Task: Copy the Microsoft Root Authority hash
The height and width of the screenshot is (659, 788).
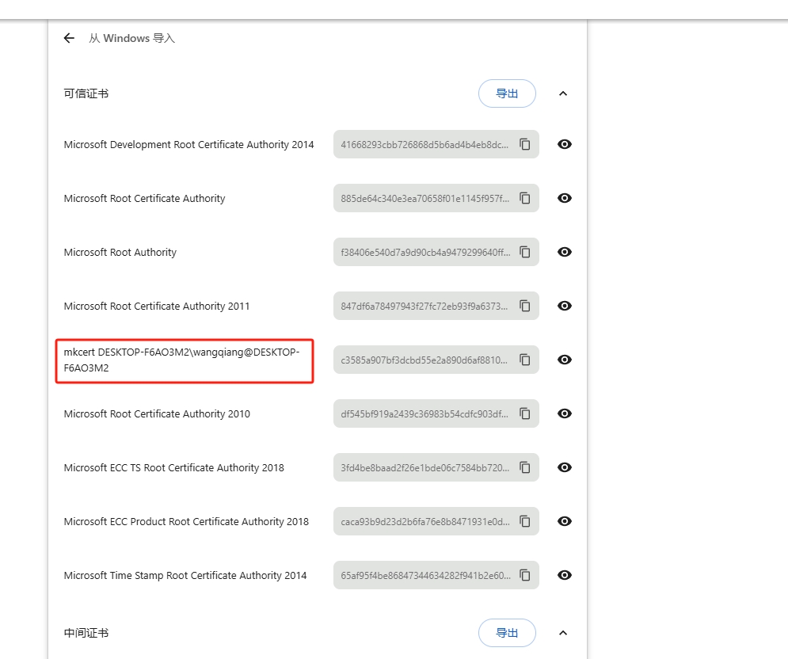Action: point(525,252)
